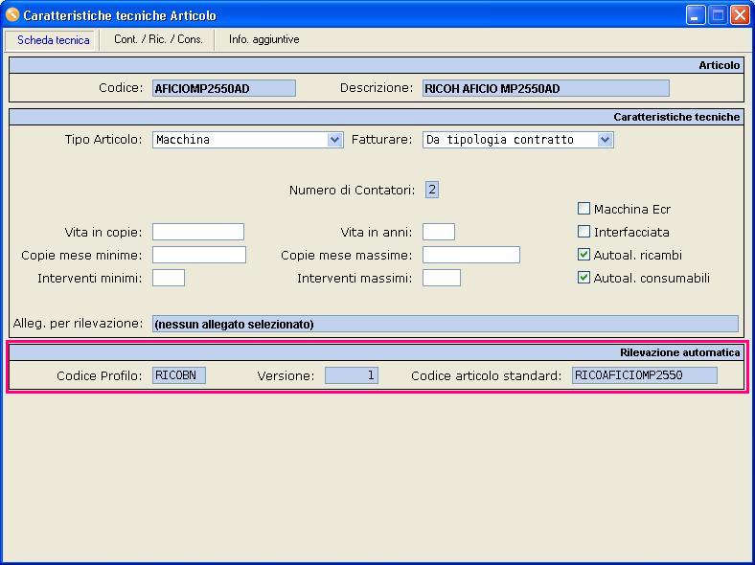Focus the Vita in anni input
755x565 pixels.
(439, 232)
